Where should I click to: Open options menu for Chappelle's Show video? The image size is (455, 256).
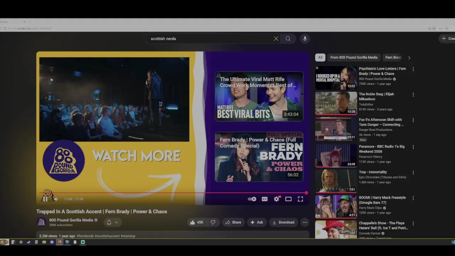click(x=413, y=224)
